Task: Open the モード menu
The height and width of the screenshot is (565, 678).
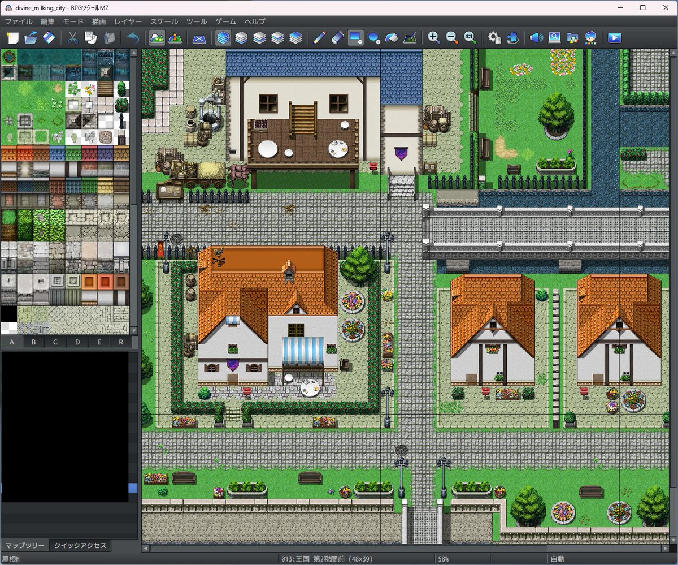Action: 73,21
